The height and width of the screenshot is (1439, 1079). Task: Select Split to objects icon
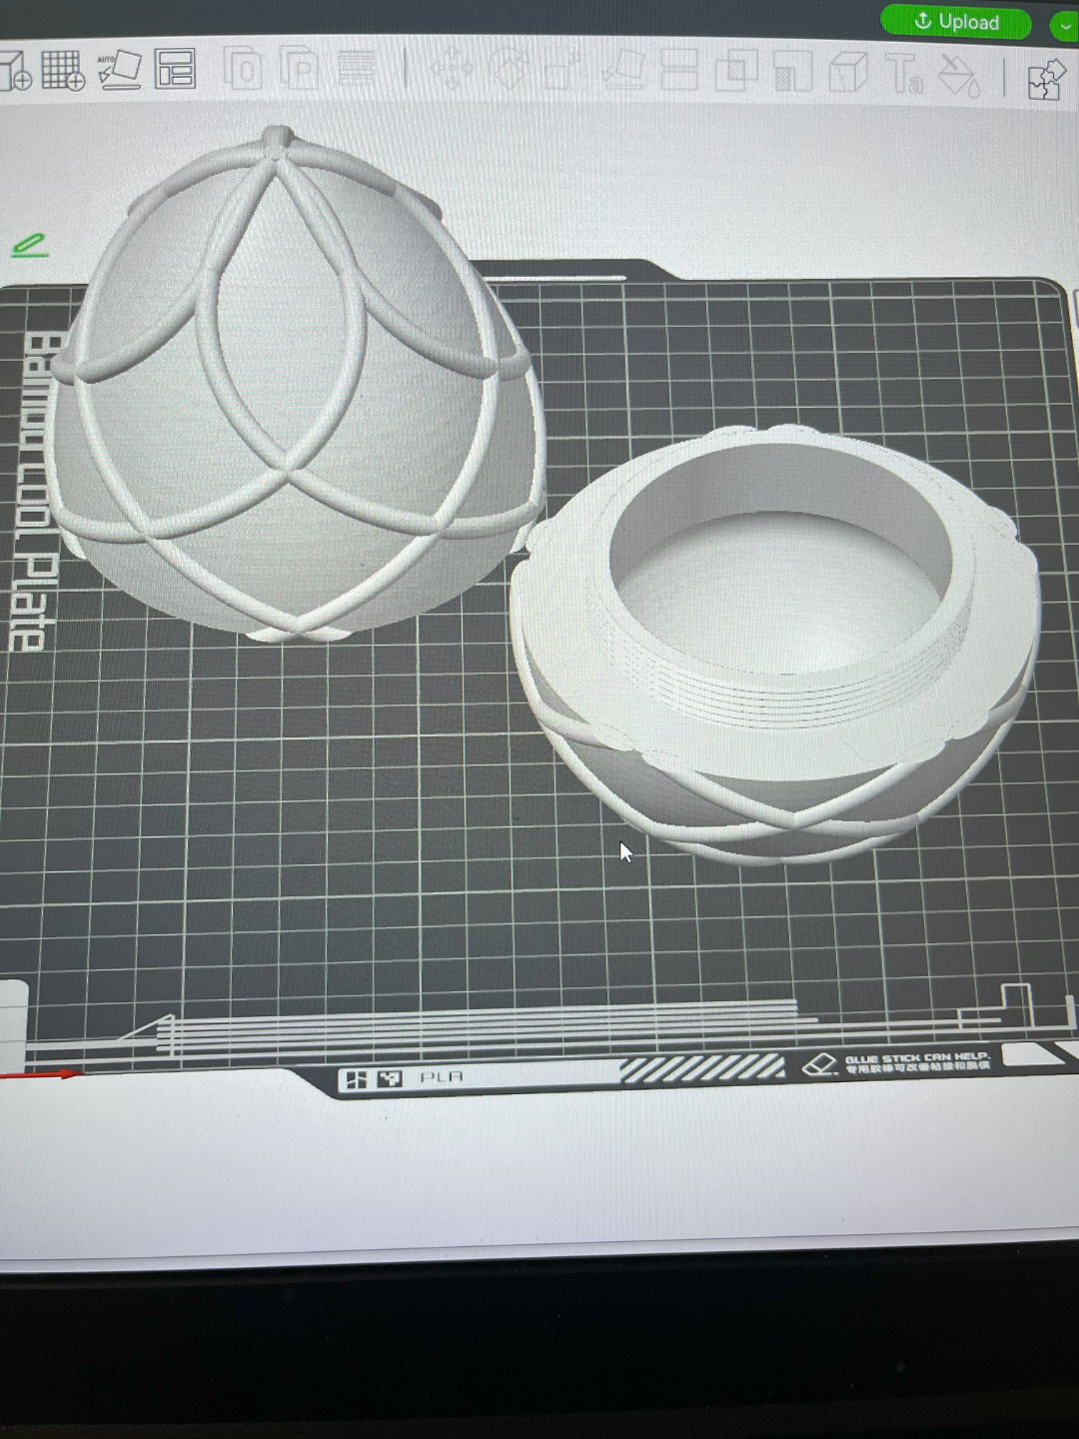[244, 69]
